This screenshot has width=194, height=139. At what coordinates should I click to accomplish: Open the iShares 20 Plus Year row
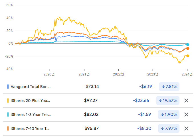pyautogui.click(x=98, y=101)
